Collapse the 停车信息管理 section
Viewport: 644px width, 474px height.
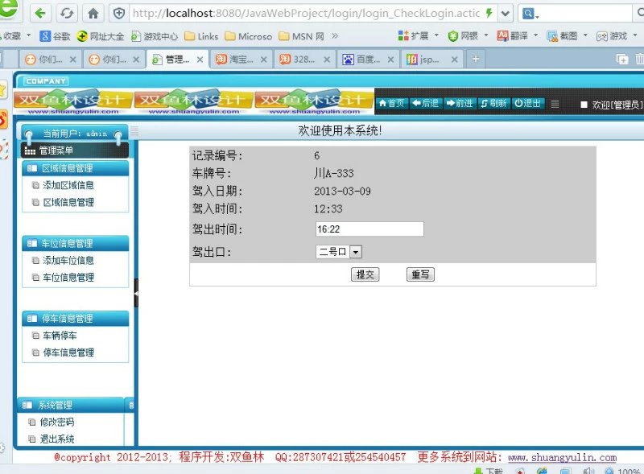pyautogui.click(x=75, y=319)
